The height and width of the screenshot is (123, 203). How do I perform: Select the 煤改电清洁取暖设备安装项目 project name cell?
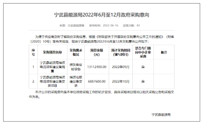pos(52,82)
